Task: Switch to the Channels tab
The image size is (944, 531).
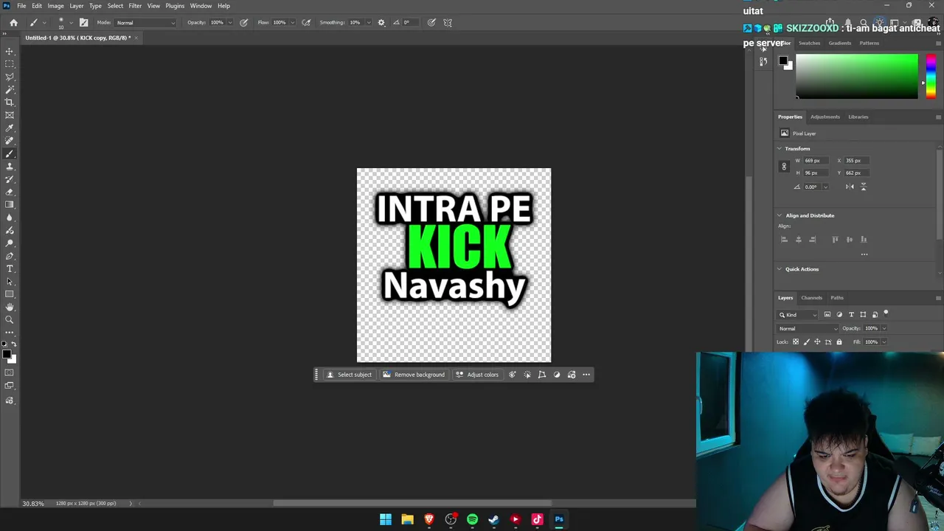Action: click(x=811, y=298)
